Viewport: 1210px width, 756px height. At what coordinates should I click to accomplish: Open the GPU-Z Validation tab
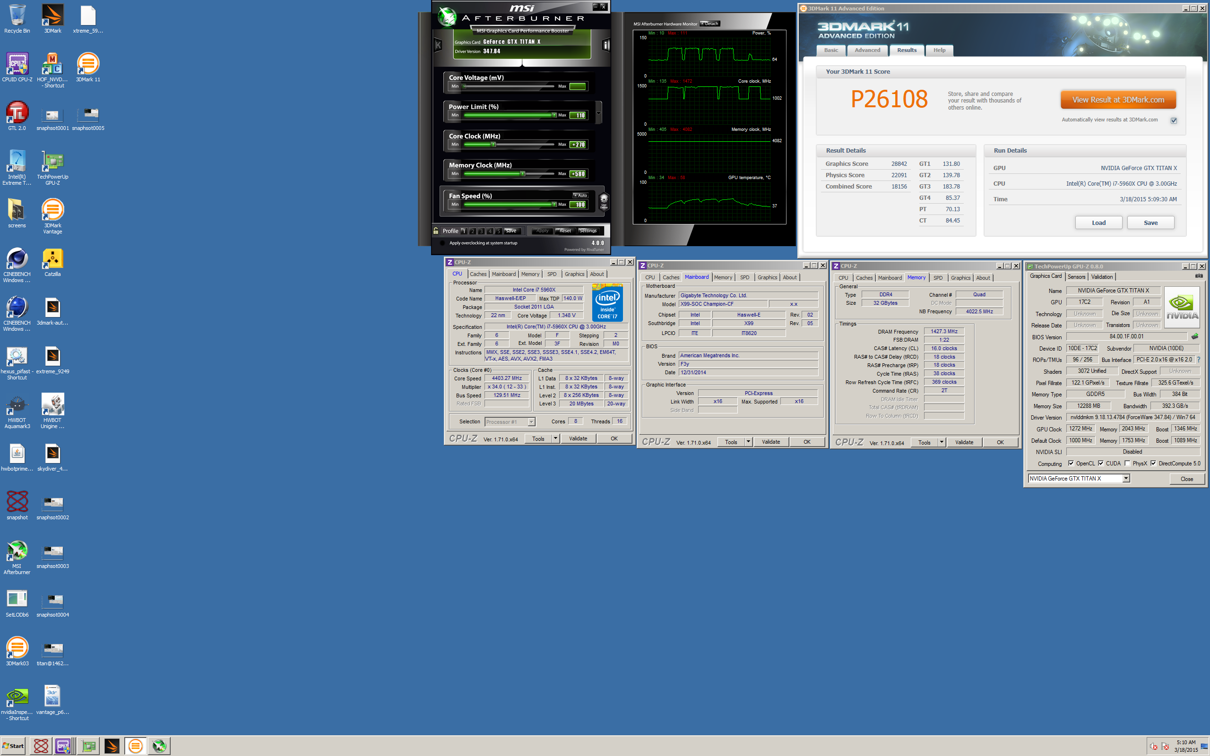coord(1102,276)
